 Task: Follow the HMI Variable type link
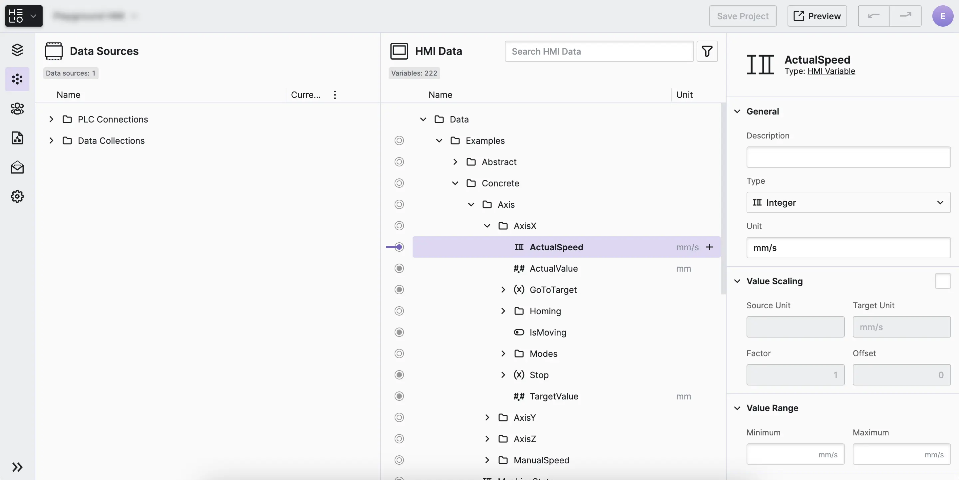[x=831, y=72]
